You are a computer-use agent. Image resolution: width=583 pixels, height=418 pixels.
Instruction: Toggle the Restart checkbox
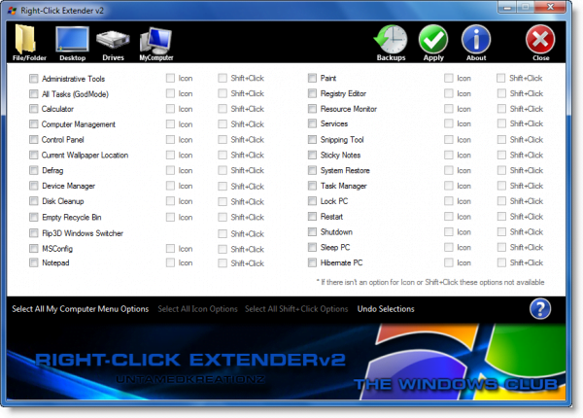coord(312,217)
